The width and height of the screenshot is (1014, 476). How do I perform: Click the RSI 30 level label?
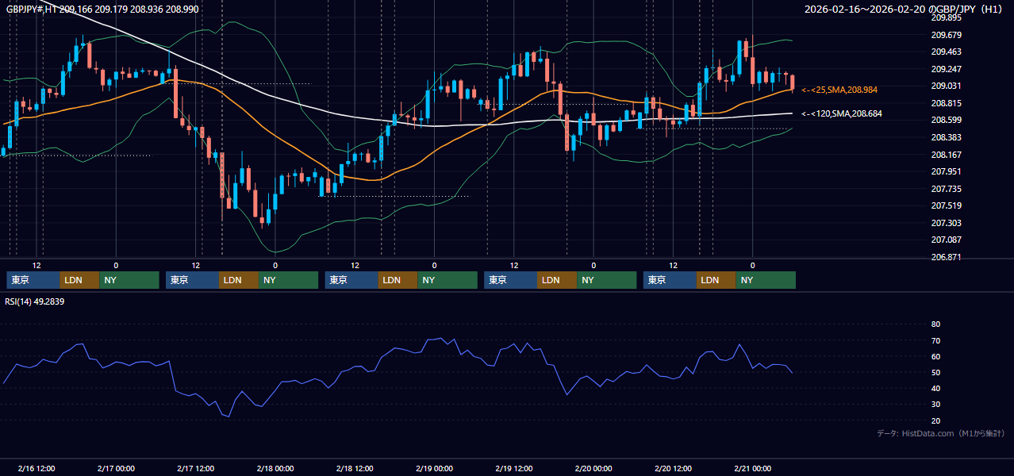click(x=935, y=404)
